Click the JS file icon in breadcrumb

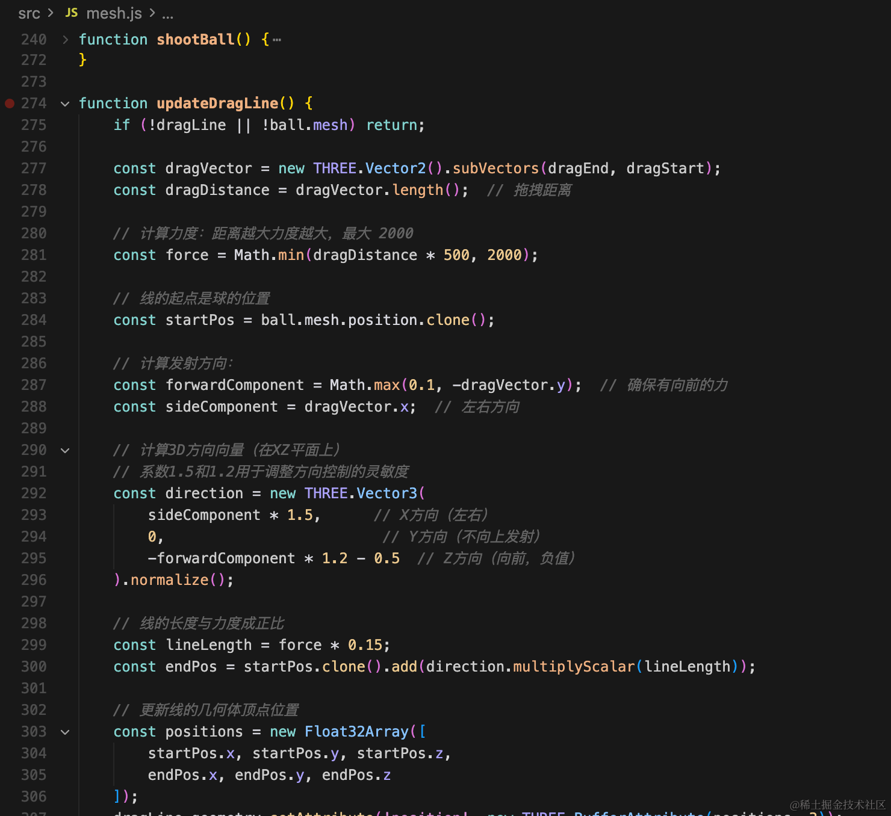click(72, 13)
